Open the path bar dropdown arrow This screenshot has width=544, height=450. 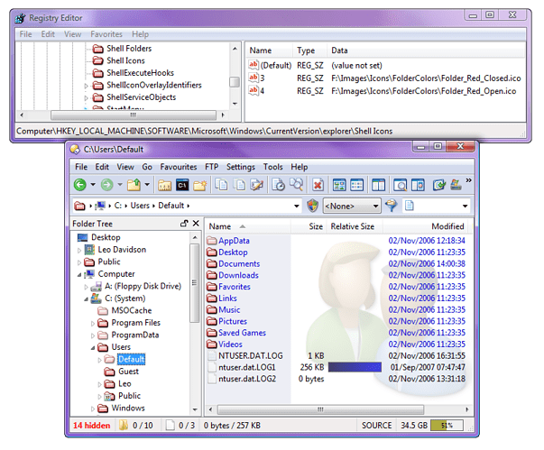297,206
